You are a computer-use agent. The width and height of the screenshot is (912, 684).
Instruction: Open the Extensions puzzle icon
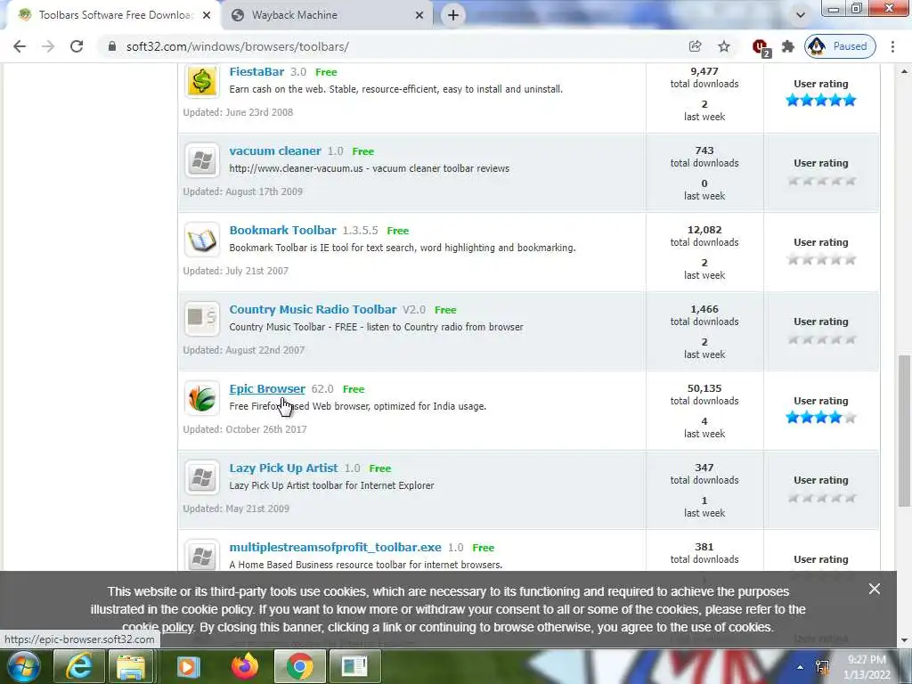788,46
